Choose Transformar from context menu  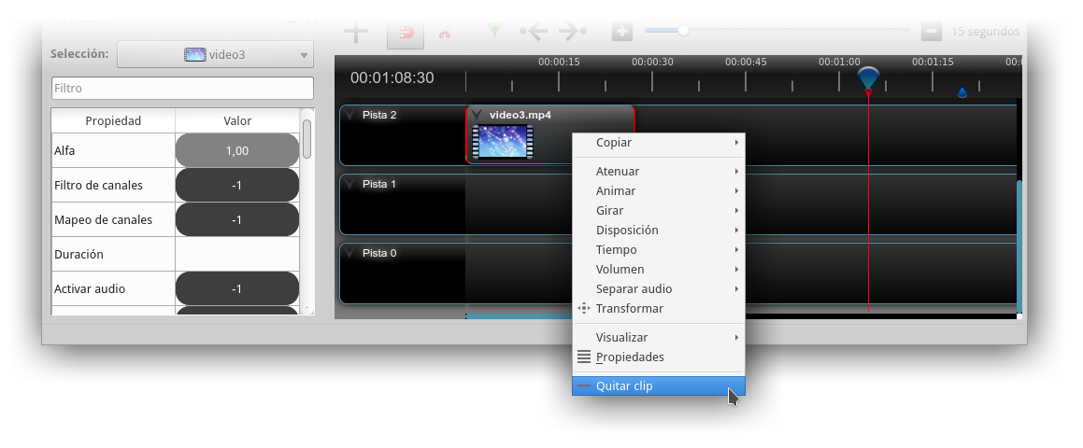[x=658, y=309]
